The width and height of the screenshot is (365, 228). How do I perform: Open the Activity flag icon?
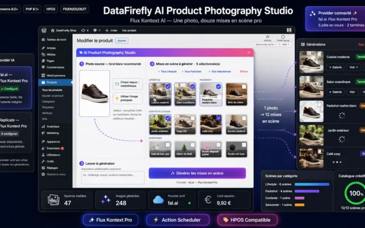click(267, 36)
